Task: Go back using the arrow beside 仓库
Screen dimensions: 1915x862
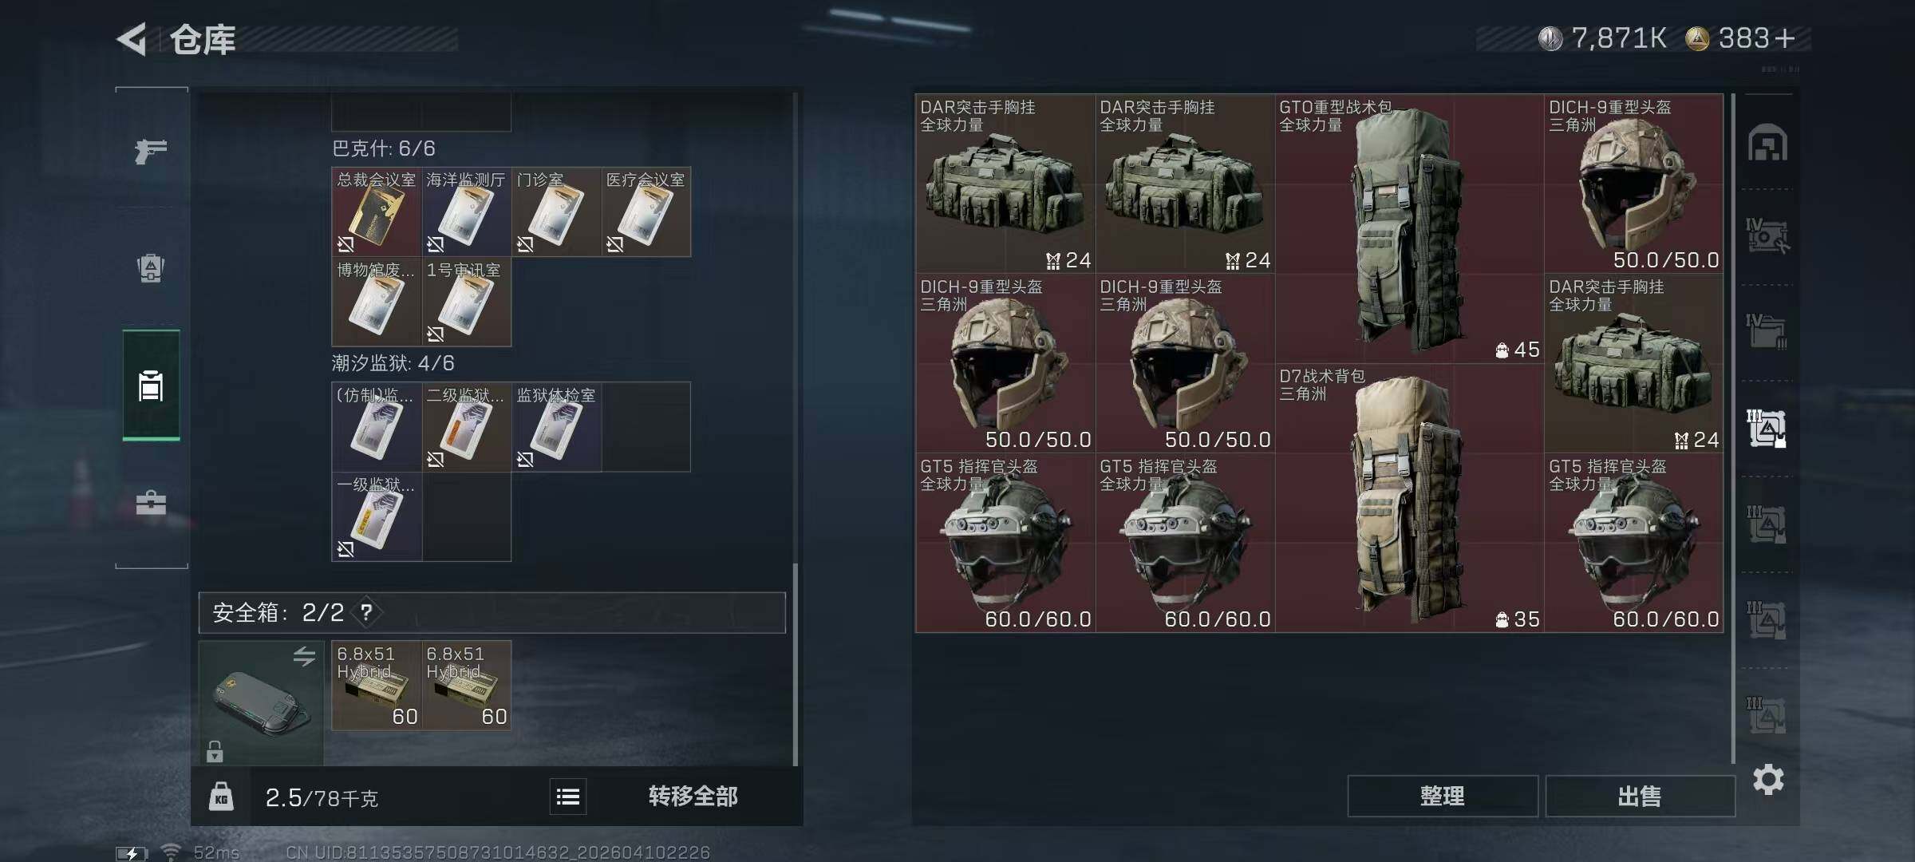Action: [x=132, y=38]
